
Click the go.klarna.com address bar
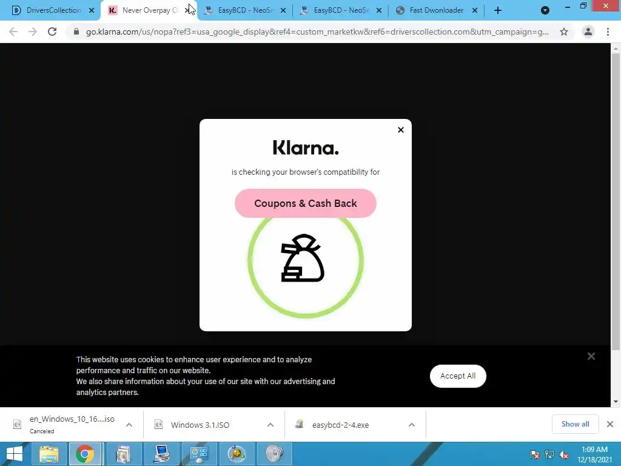click(x=317, y=32)
